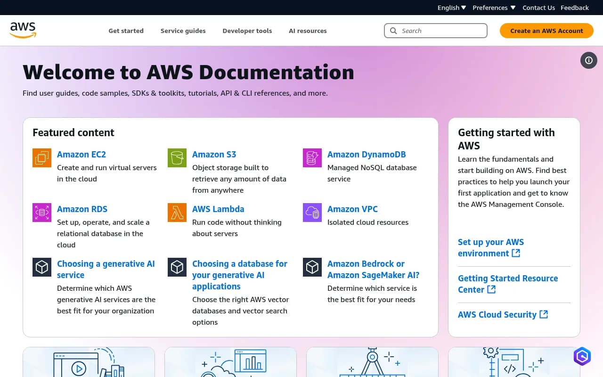Click the Amazon EC2 service icon

tap(41, 157)
